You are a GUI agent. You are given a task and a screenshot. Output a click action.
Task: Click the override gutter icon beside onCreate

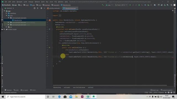(50, 29)
